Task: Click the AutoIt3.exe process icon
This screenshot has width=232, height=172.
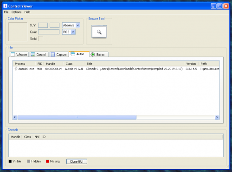Action: point(16,69)
